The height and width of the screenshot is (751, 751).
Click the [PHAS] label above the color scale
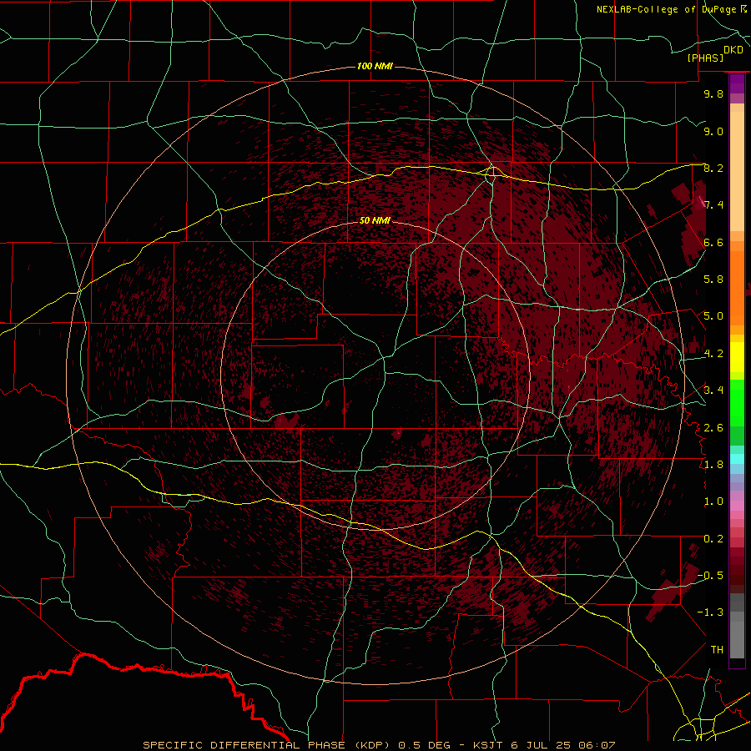pos(705,58)
